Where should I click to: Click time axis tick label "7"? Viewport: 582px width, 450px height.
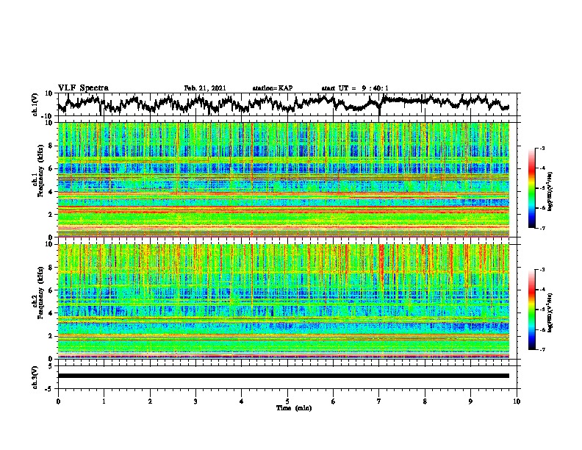tap(379, 401)
